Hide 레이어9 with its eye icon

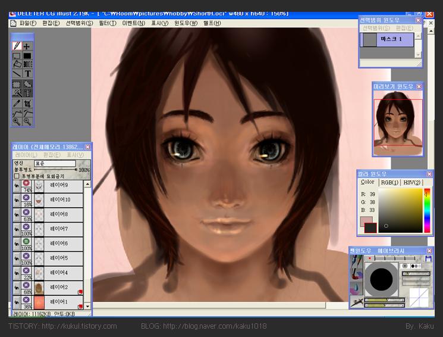point(17,186)
